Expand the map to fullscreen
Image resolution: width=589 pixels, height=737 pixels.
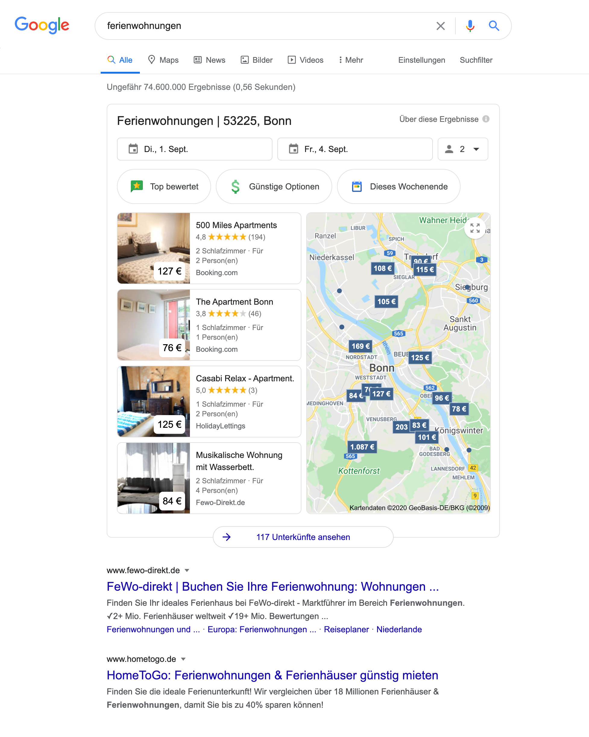(474, 228)
